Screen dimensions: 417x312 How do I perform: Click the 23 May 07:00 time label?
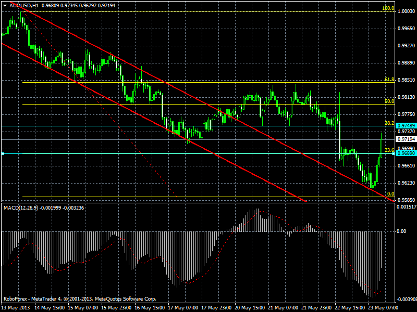coord(383,308)
